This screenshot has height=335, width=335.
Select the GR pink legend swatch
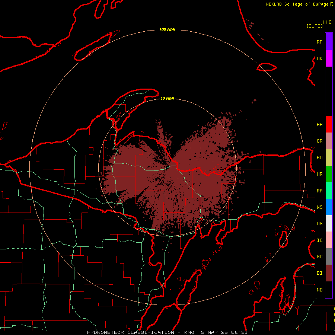point(329,141)
